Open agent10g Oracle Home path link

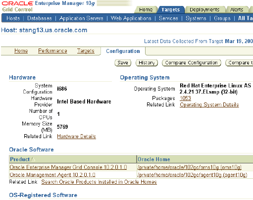coord(192,175)
